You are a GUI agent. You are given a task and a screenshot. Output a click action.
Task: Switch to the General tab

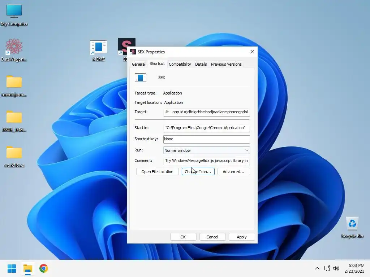[138, 64]
